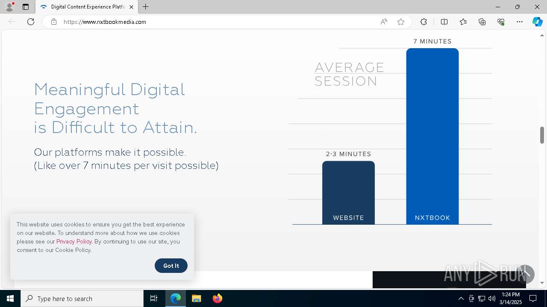Click the "7 MINUTES" chart label
Image resolution: width=547 pixels, height=307 pixels.
[432, 41]
